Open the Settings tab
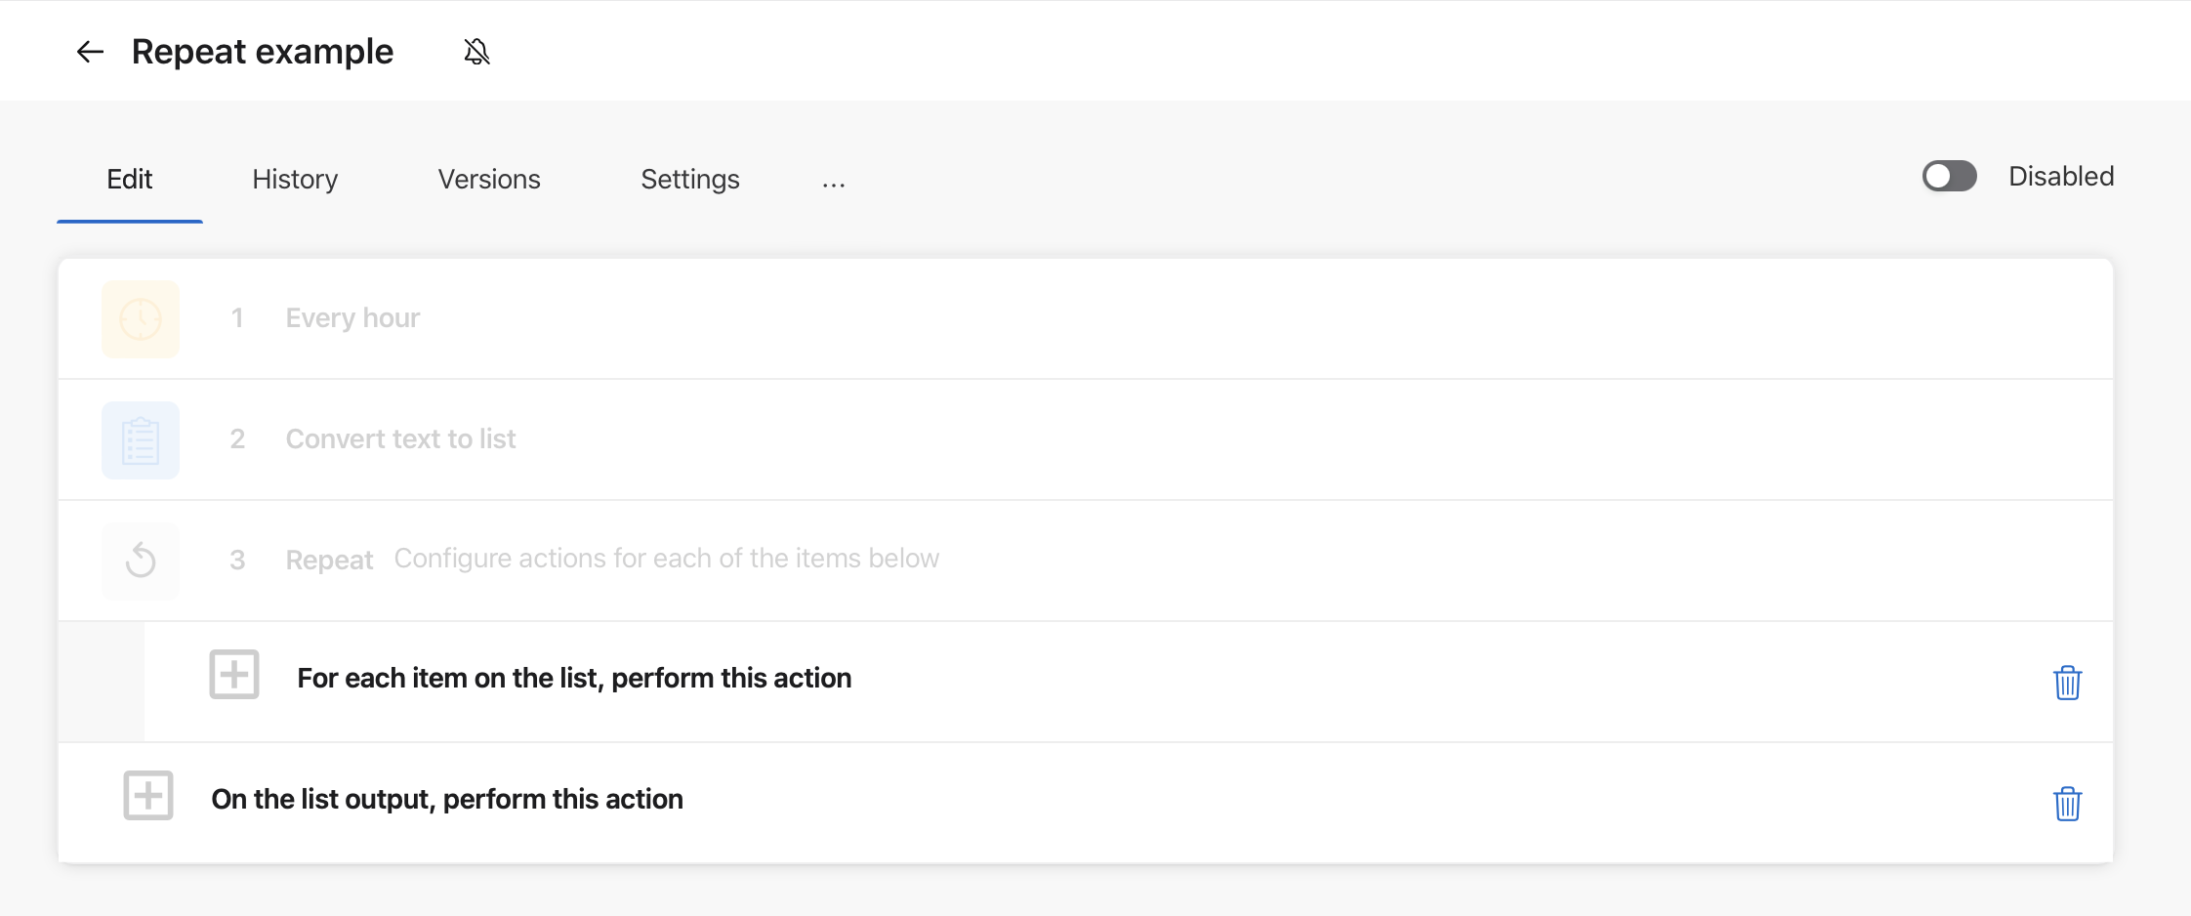 [x=689, y=179]
